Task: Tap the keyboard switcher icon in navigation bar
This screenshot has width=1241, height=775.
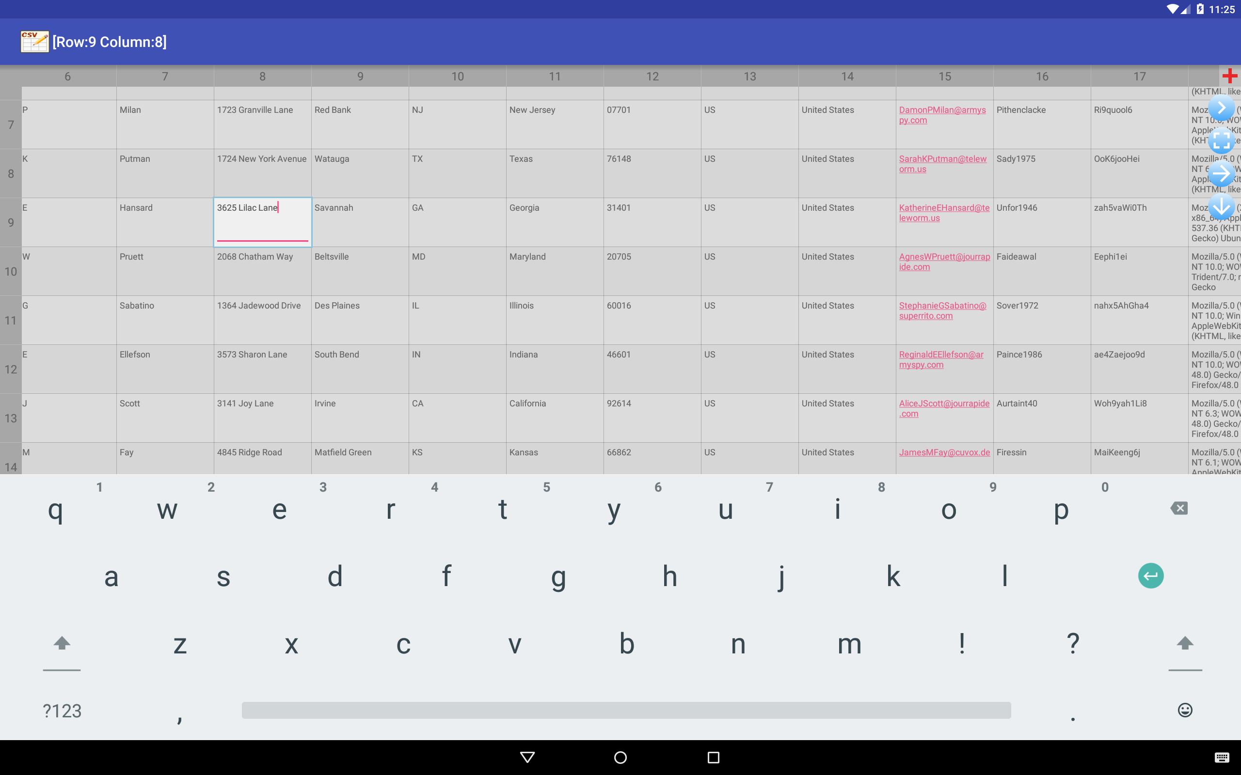Action: point(1222,757)
